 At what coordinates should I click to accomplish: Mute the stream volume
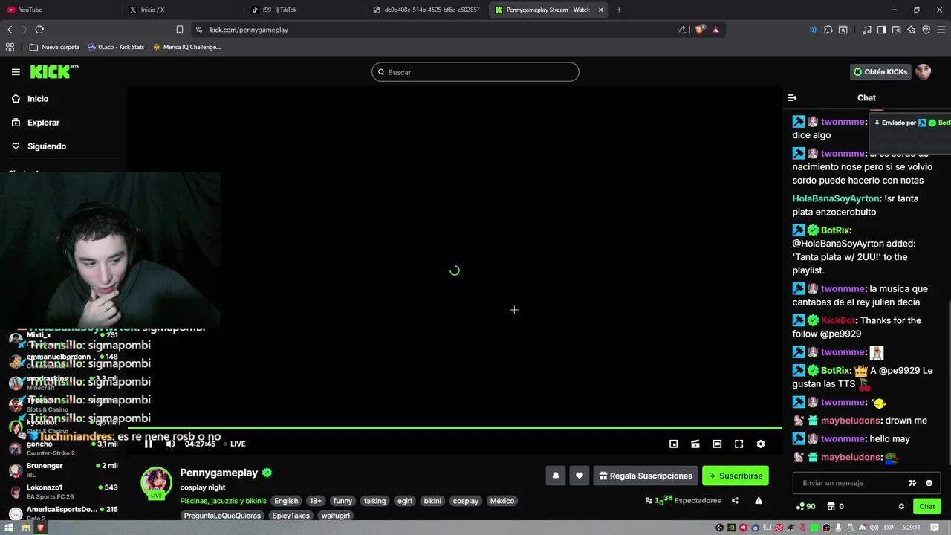pyautogui.click(x=170, y=444)
